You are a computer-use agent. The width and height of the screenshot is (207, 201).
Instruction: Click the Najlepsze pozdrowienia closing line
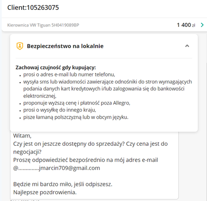(45, 192)
